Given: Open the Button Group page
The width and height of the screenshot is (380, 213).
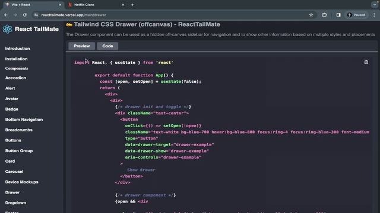Looking at the screenshot, I should coord(19,151).
